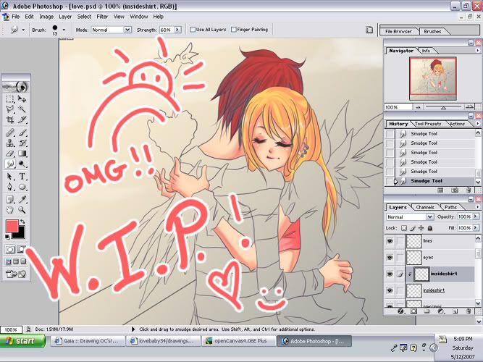Image resolution: width=483 pixels, height=362 pixels.
Task: Hide the lines layer
Action: [x=390, y=241]
